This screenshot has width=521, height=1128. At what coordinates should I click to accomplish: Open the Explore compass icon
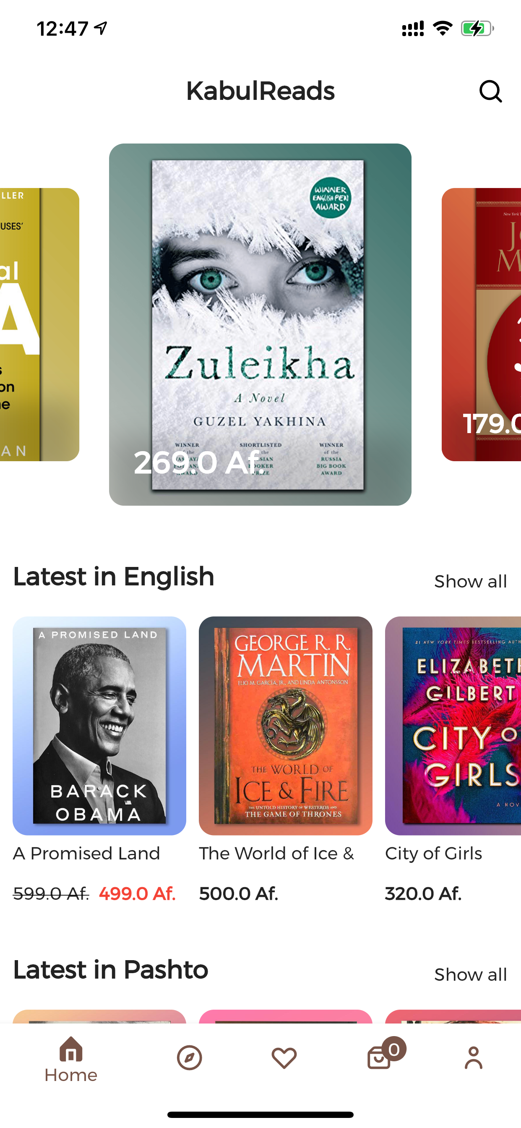(x=190, y=1058)
